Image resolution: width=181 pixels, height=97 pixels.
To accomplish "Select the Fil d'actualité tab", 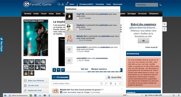I will 61,77.
